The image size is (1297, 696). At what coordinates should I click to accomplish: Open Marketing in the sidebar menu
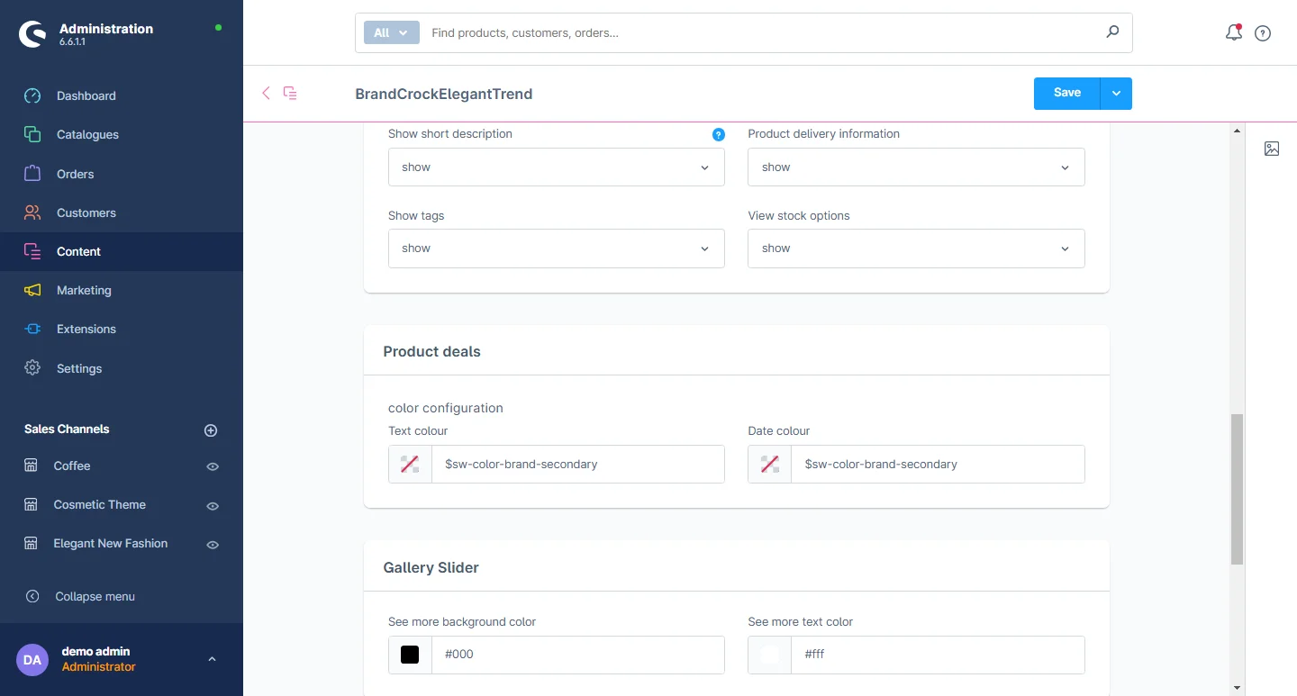click(84, 290)
